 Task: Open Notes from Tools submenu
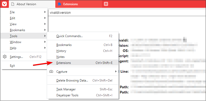click(x=83, y=57)
